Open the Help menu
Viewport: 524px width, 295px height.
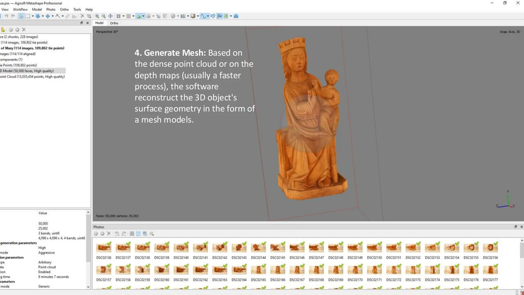[89, 9]
